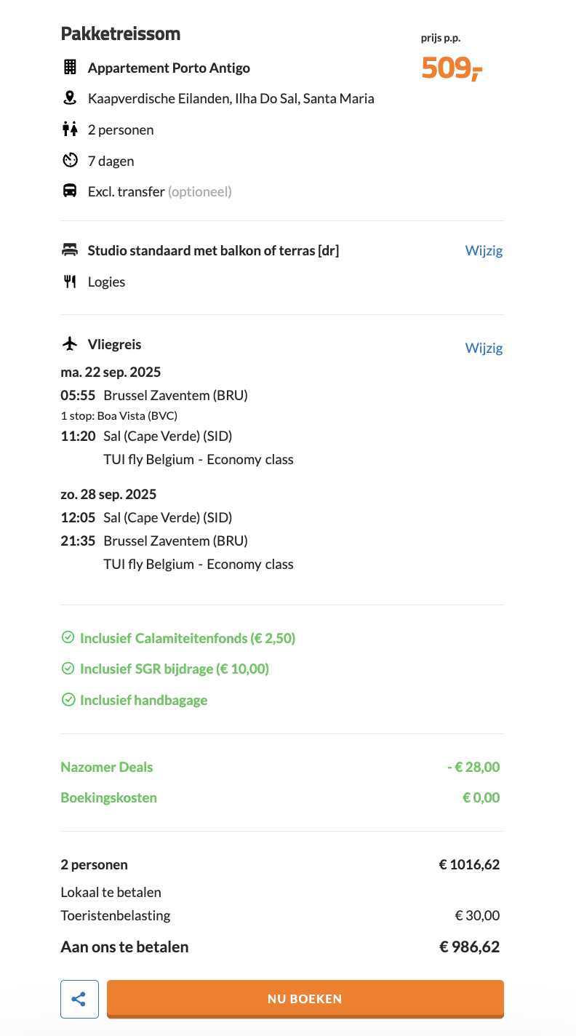Screen dimensions: 576x1036
Task: Click the two persons icon
Action: point(70,129)
